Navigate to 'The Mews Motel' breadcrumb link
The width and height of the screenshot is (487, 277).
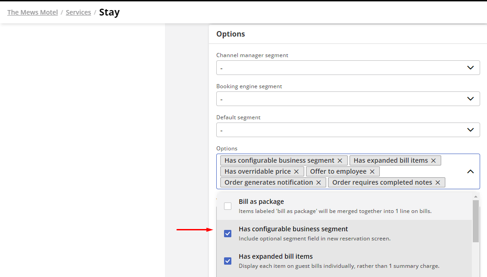[32, 12]
